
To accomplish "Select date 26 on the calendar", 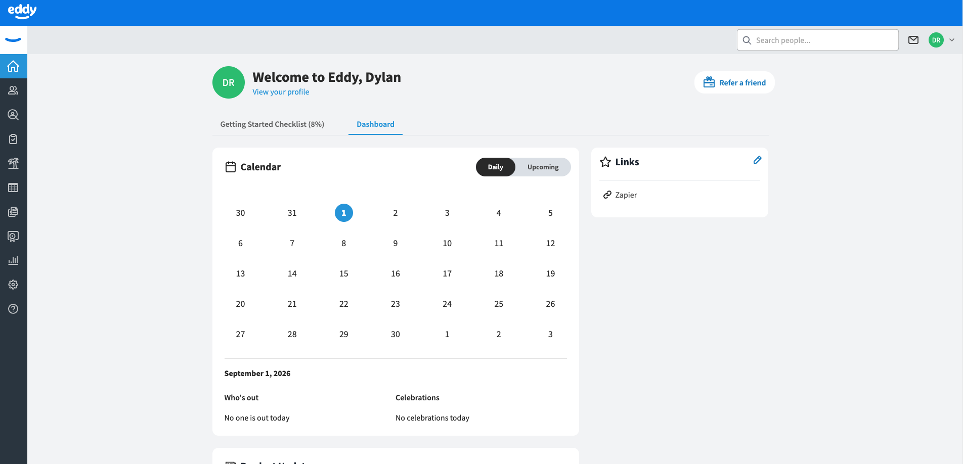I will [550, 304].
